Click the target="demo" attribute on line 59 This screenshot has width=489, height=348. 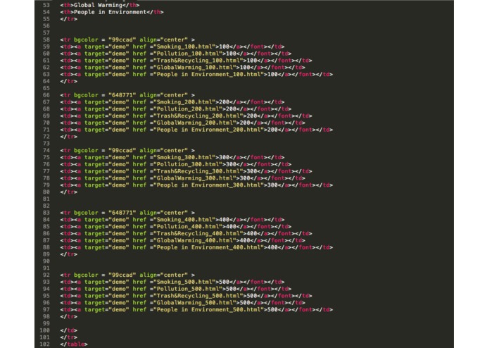tap(107, 46)
